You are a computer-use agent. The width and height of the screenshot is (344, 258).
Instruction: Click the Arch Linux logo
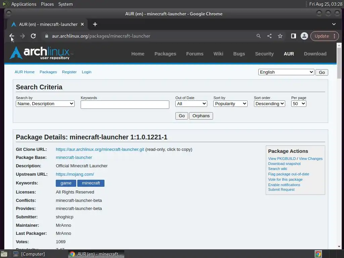click(x=41, y=53)
